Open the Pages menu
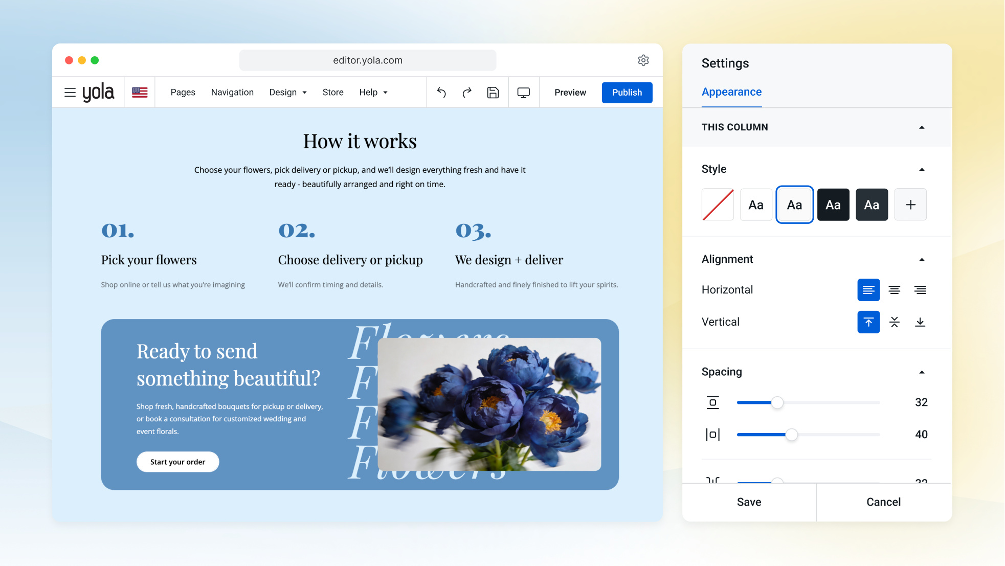The width and height of the screenshot is (1005, 566). tap(183, 93)
